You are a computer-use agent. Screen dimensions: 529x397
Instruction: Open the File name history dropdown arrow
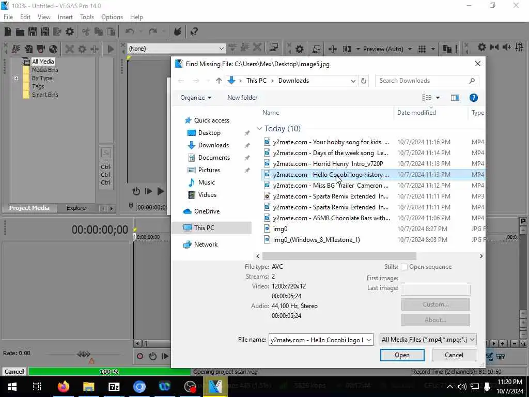click(x=369, y=340)
